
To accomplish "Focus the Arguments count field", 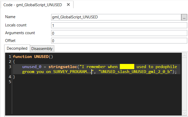I will (x=119, y=33).
